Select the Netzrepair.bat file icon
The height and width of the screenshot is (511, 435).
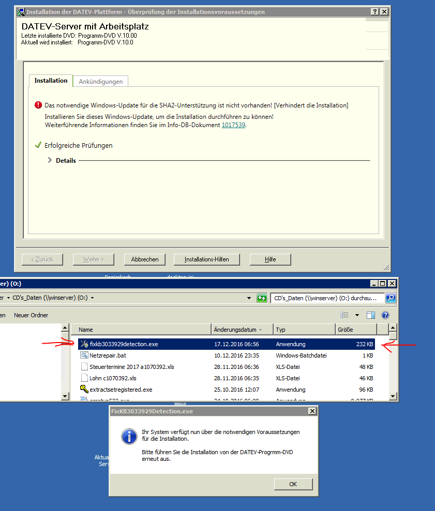pyautogui.click(x=84, y=355)
